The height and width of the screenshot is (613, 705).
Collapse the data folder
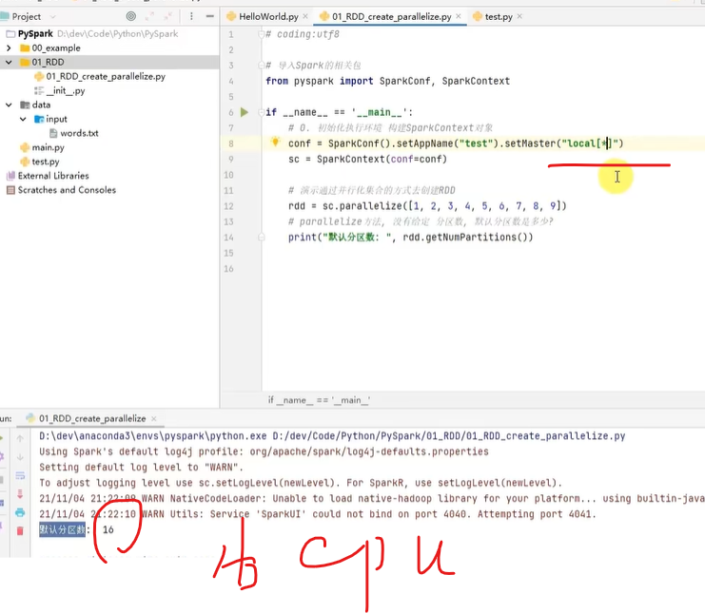[x=9, y=105]
